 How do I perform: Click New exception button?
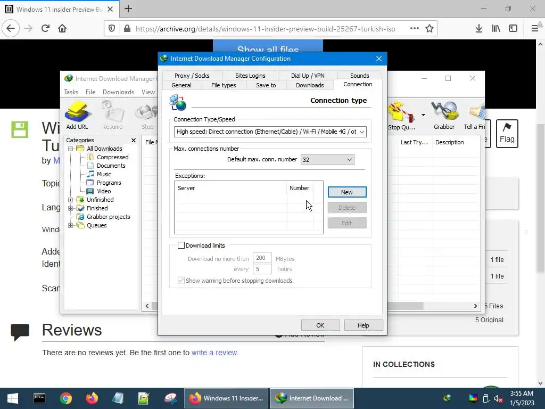pos(347,192)
